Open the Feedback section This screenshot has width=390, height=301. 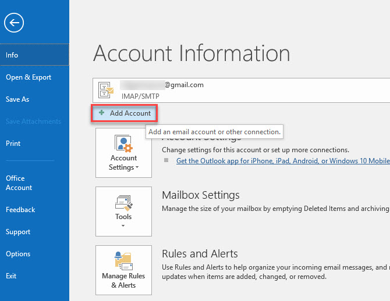(x=20, y=210)
